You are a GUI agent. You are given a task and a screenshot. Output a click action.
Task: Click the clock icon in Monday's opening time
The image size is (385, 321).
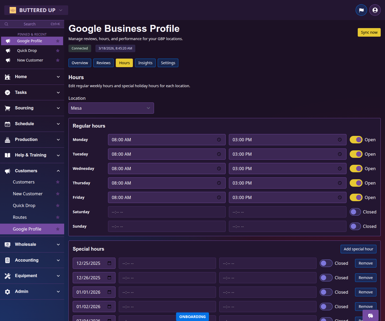coord(219,139)
